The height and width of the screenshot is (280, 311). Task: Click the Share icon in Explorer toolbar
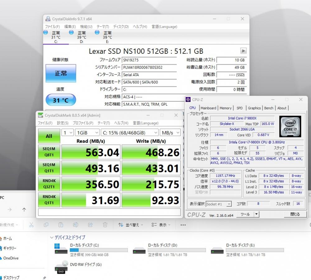click(x=90, y=225)
